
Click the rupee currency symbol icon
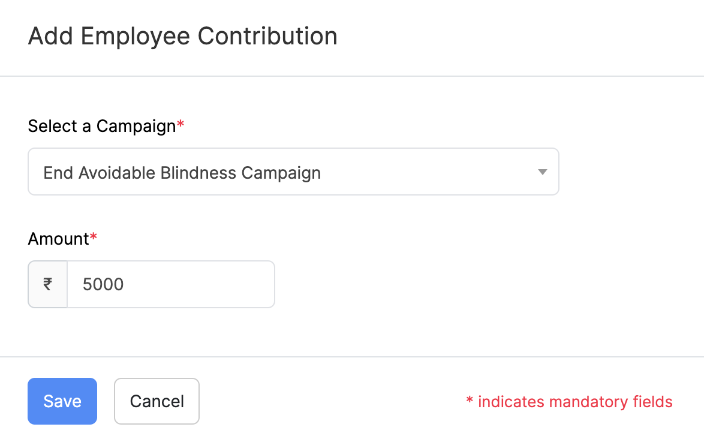pos(47,284)
